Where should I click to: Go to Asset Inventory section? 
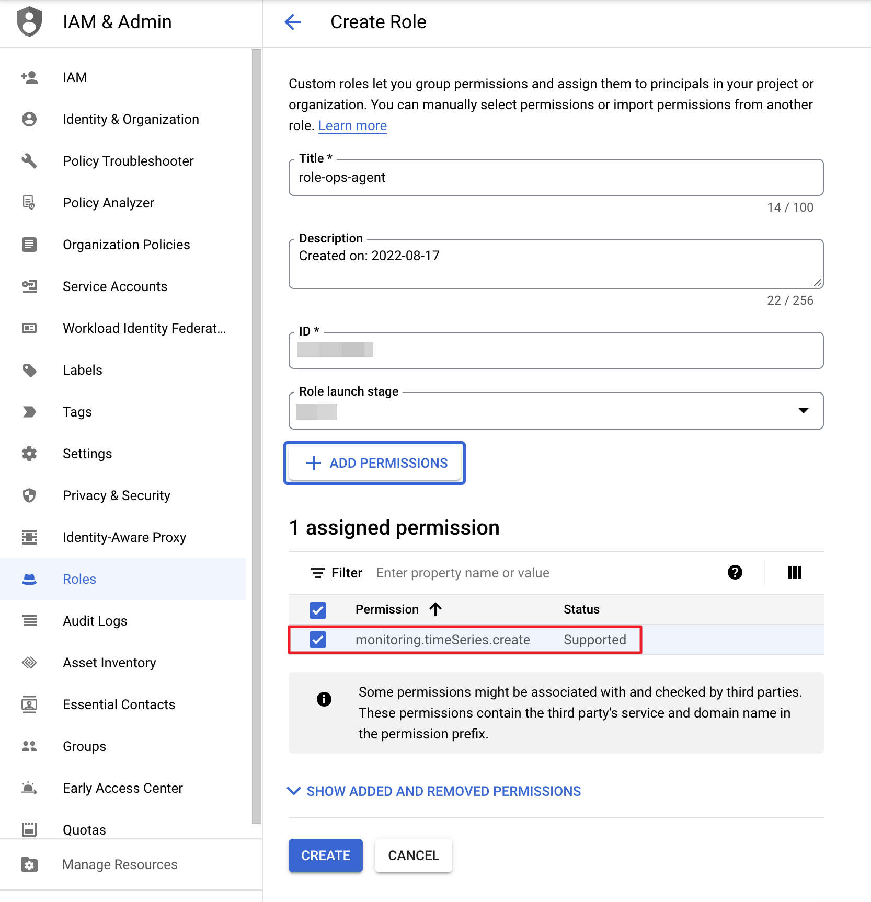(x=109, y=663)
